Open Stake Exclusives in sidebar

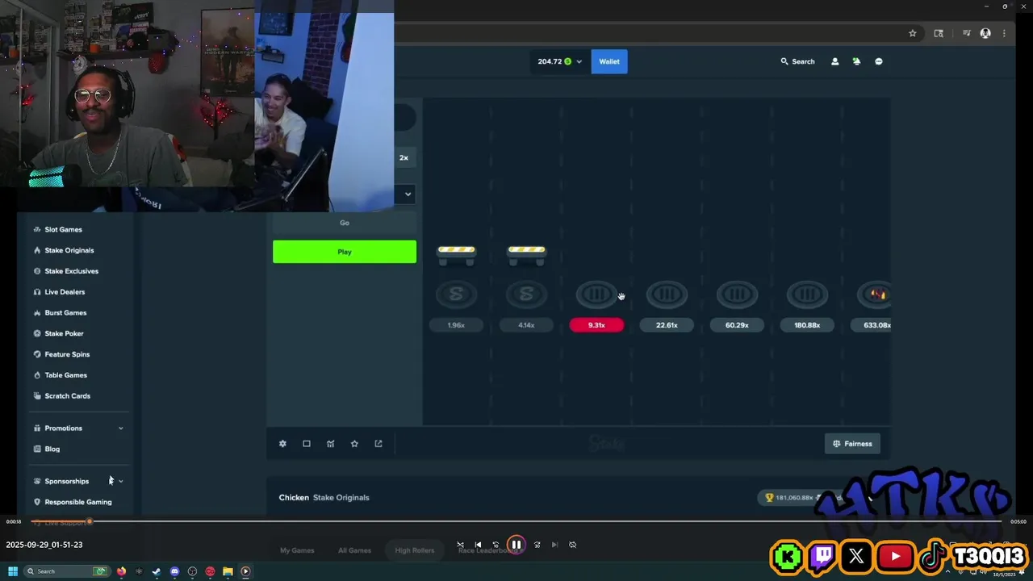pyautogui.click(x=71, y=271)
